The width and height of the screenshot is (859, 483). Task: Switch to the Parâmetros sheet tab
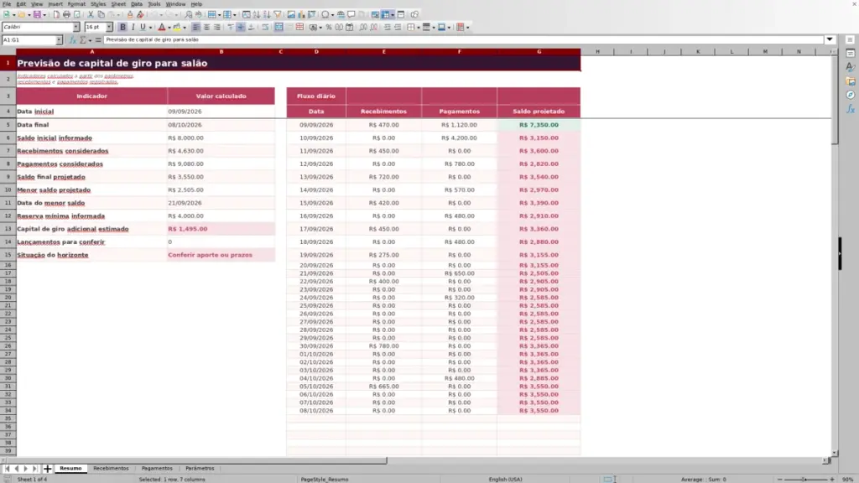tap(200, 469)
